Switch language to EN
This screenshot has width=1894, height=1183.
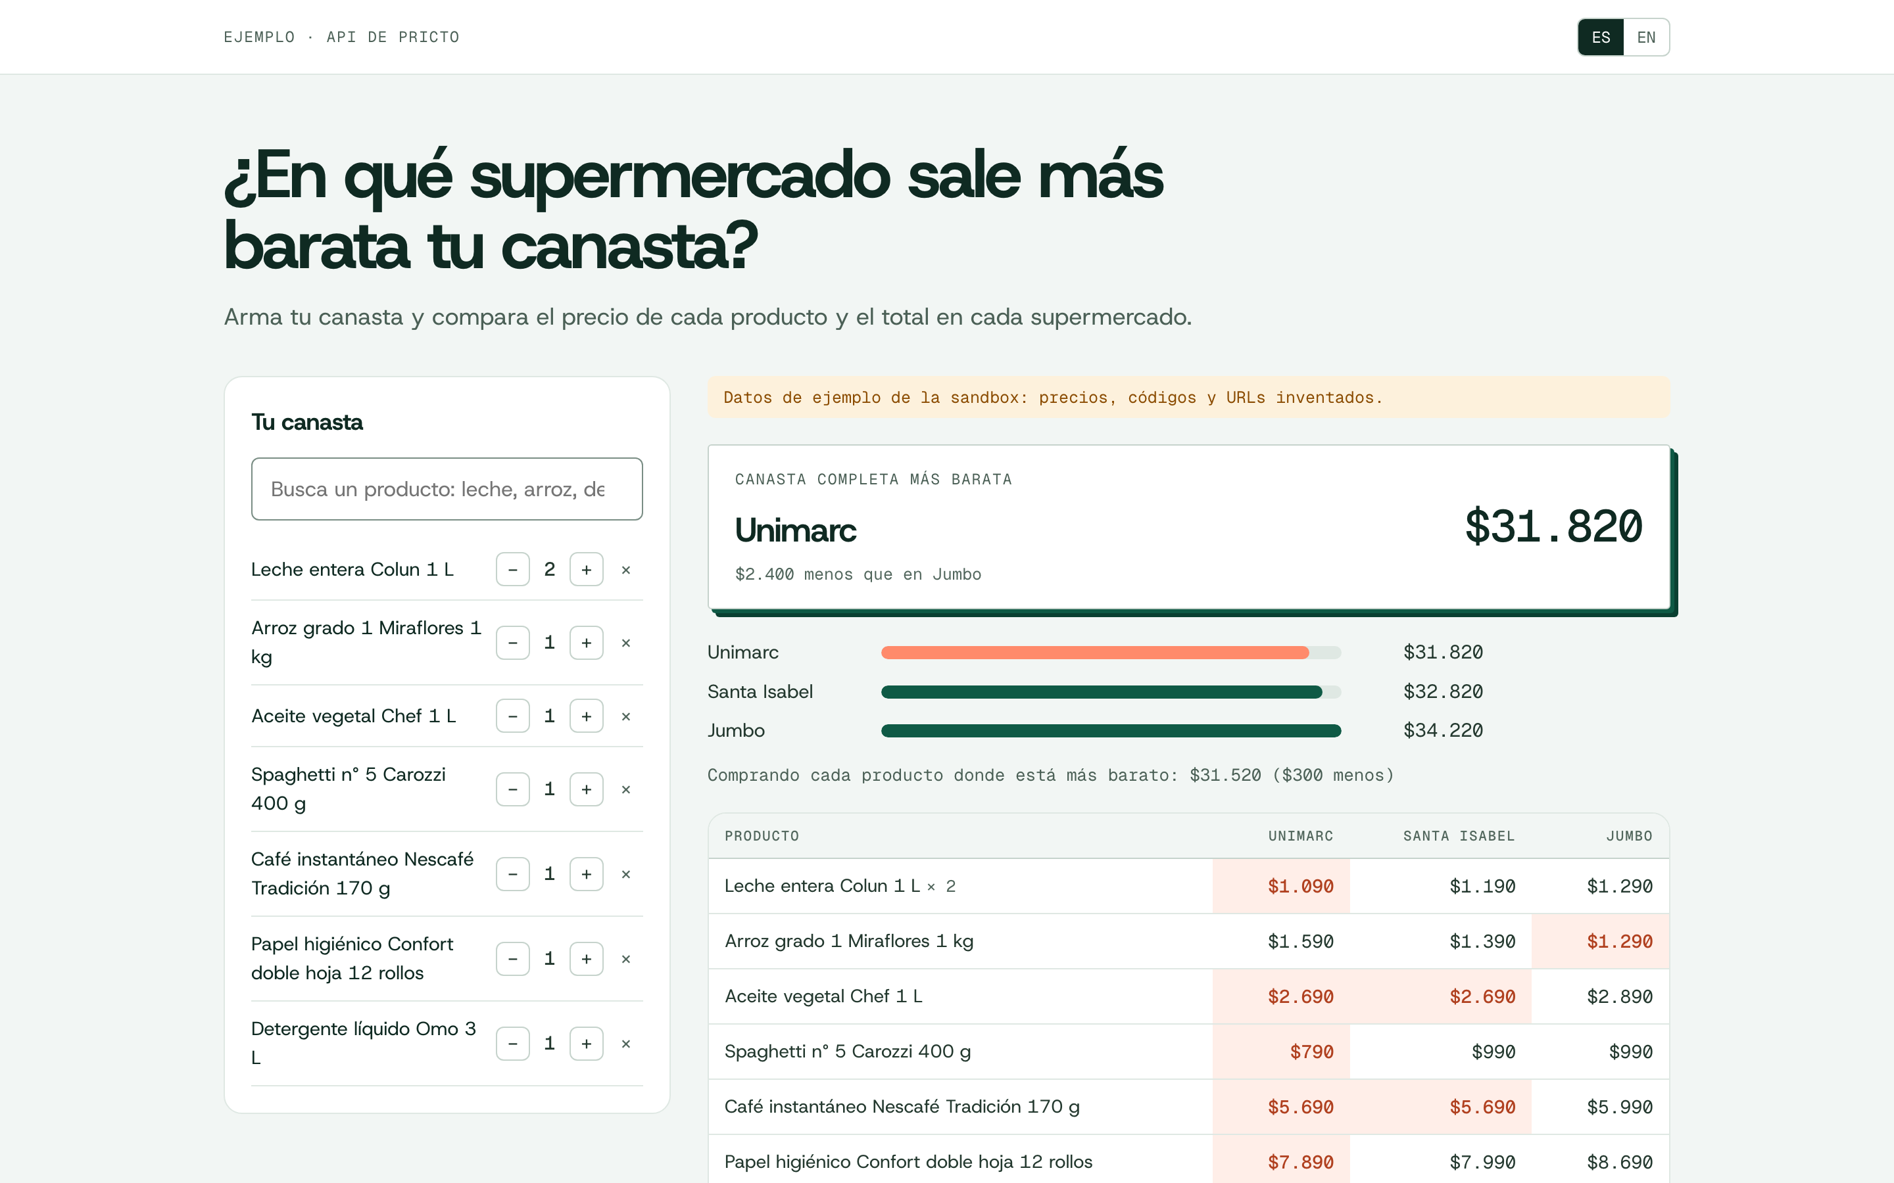pyautogui.click(x=1646, y=37)
